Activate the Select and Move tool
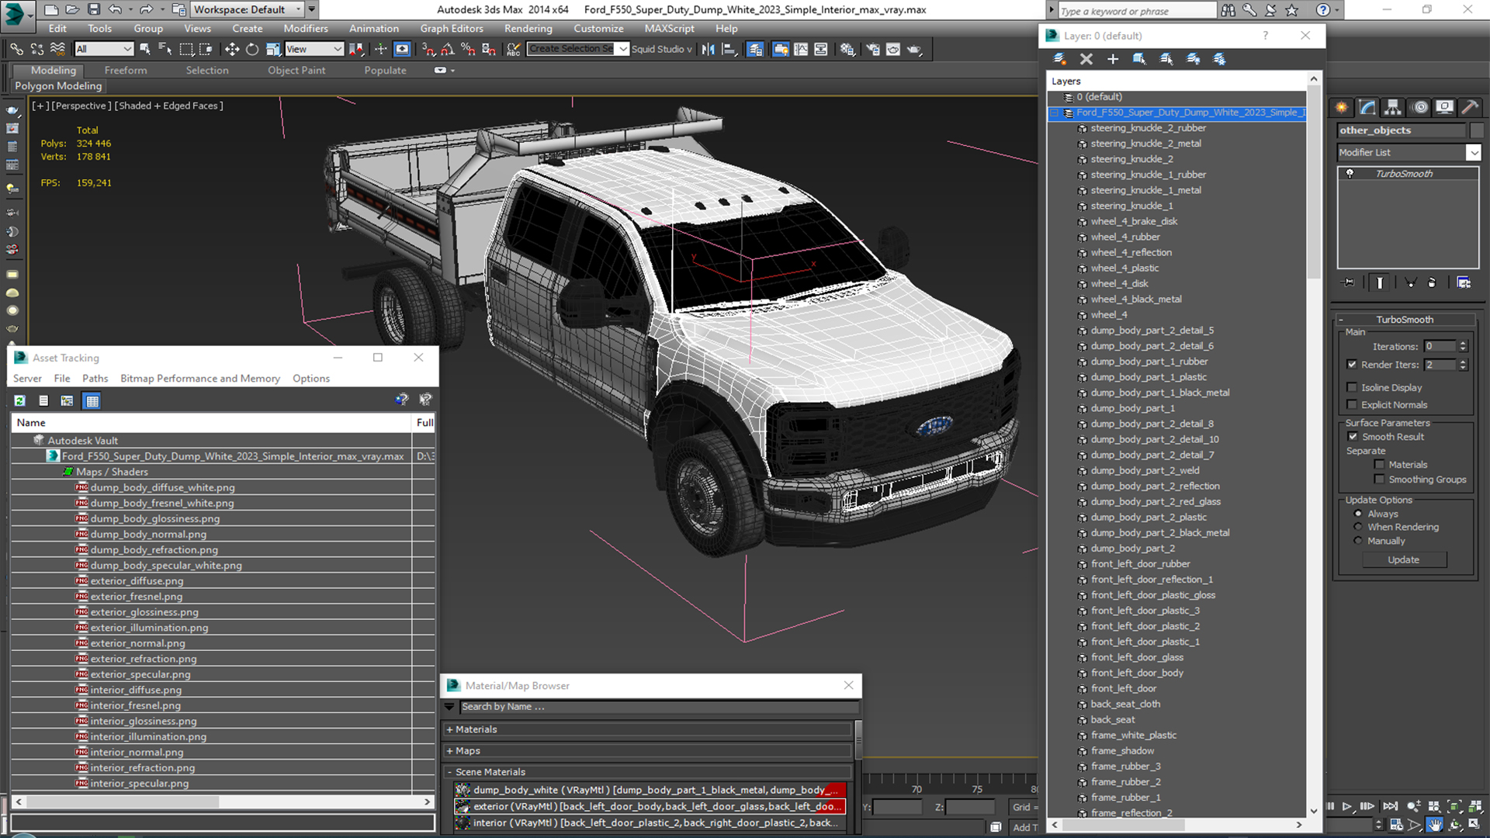Screen dimensions: 1490x838 click(232, 49)
